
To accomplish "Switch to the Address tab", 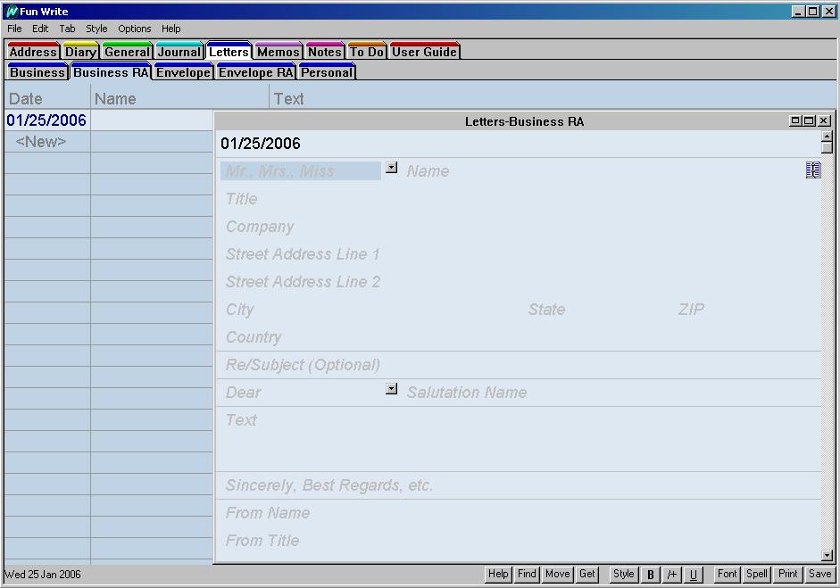I will click(33, 51).
